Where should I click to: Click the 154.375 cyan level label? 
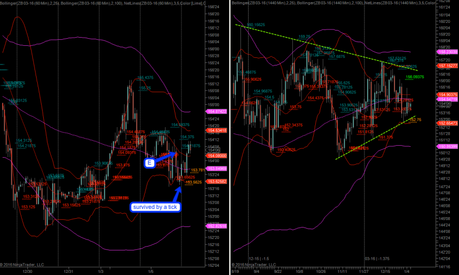(187, 137)
